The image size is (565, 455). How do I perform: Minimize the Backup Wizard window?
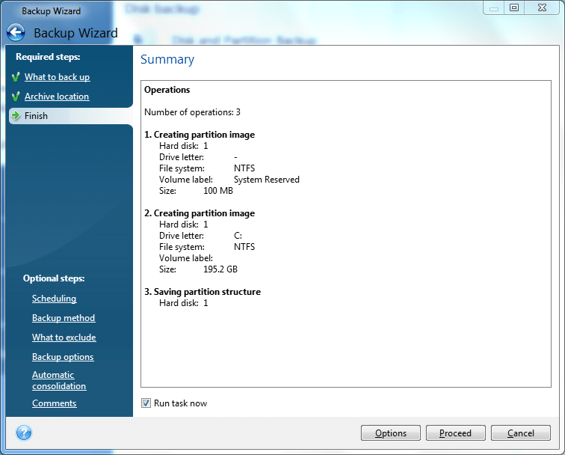point(494,8)
